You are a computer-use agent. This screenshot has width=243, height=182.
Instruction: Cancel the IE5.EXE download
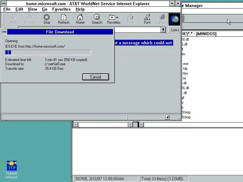(96, 77)
